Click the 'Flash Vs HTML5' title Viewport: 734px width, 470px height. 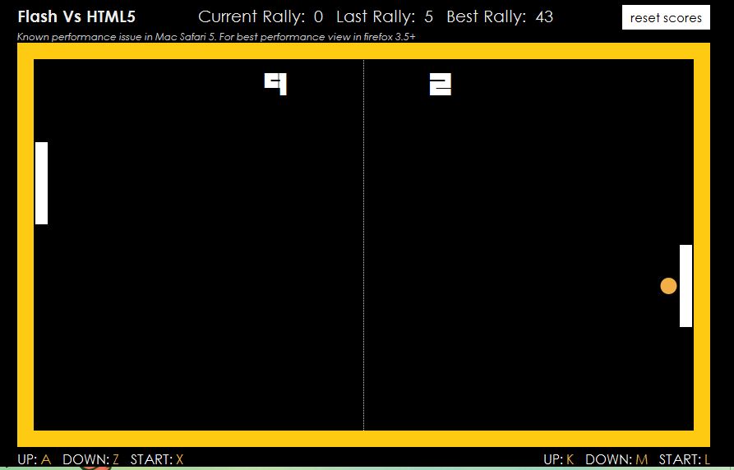(76, 17)
